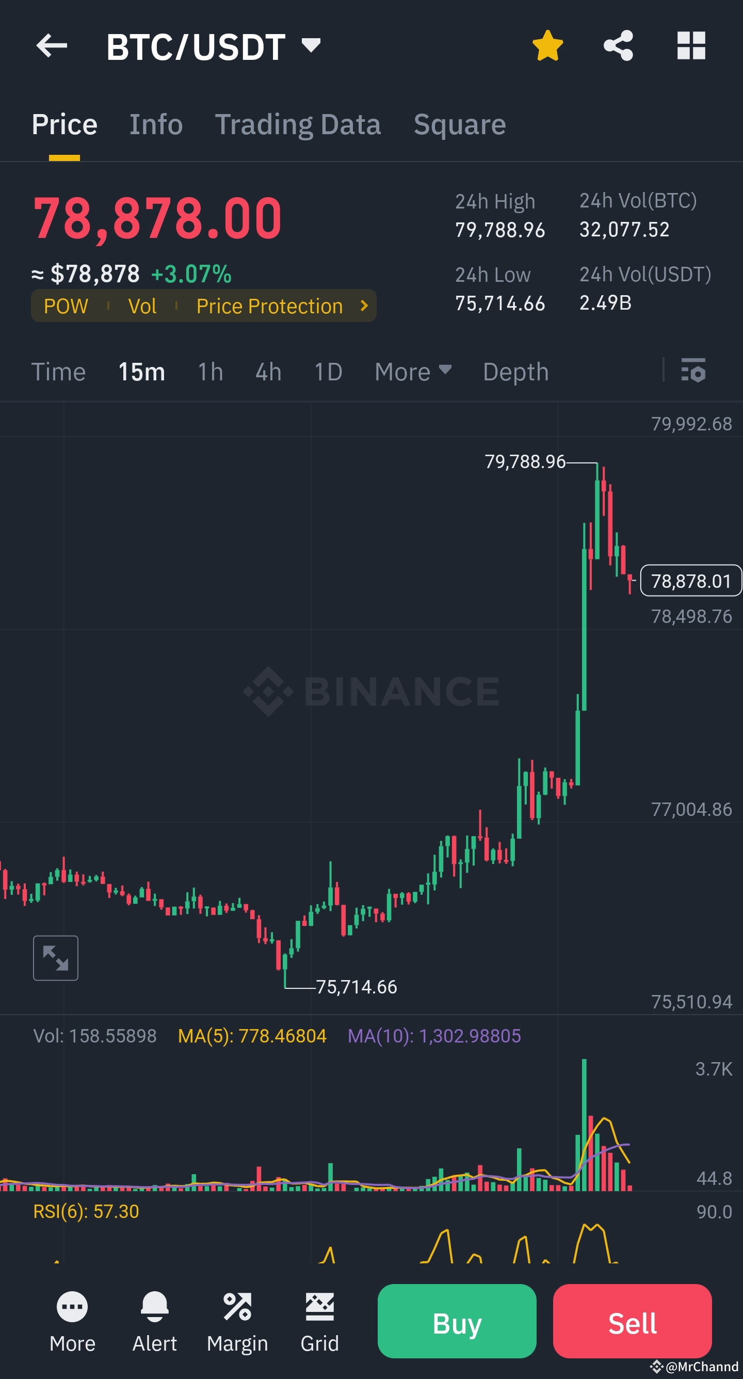
Task: Expand the chart to fullscreen
Action: click(56, 958)
